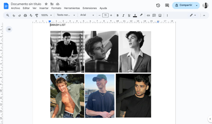Open the zoom 100% dropdown

46,15
